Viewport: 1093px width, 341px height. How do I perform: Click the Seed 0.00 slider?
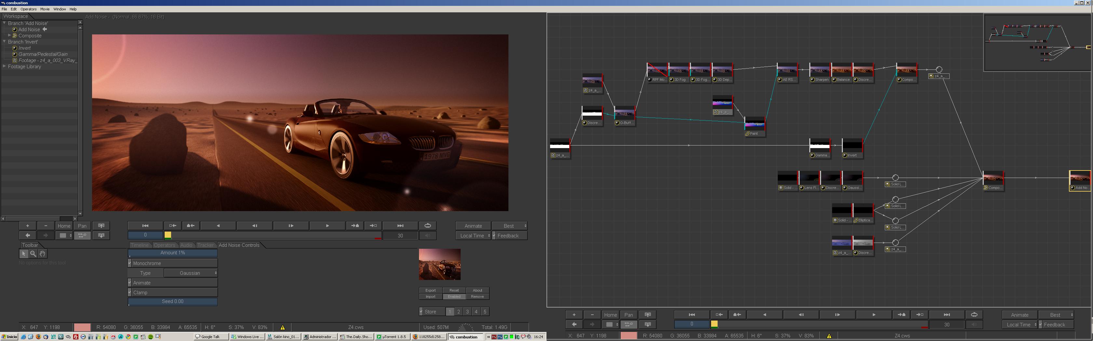tap(173, 302)
